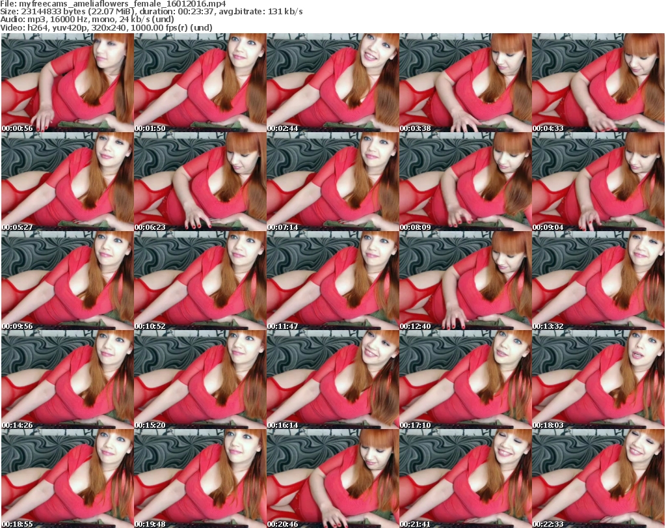666x528 pixels.
Task: Select the thumbnail frame stamped 00:02:44
Action: [332, 83]
